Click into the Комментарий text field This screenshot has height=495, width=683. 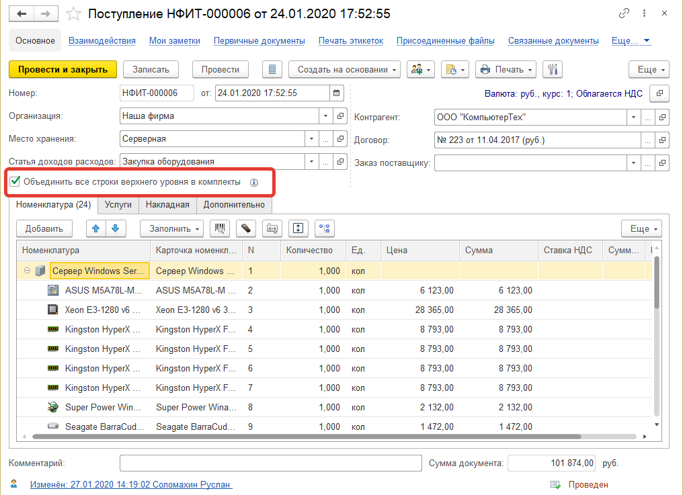[x=270, y=463]
